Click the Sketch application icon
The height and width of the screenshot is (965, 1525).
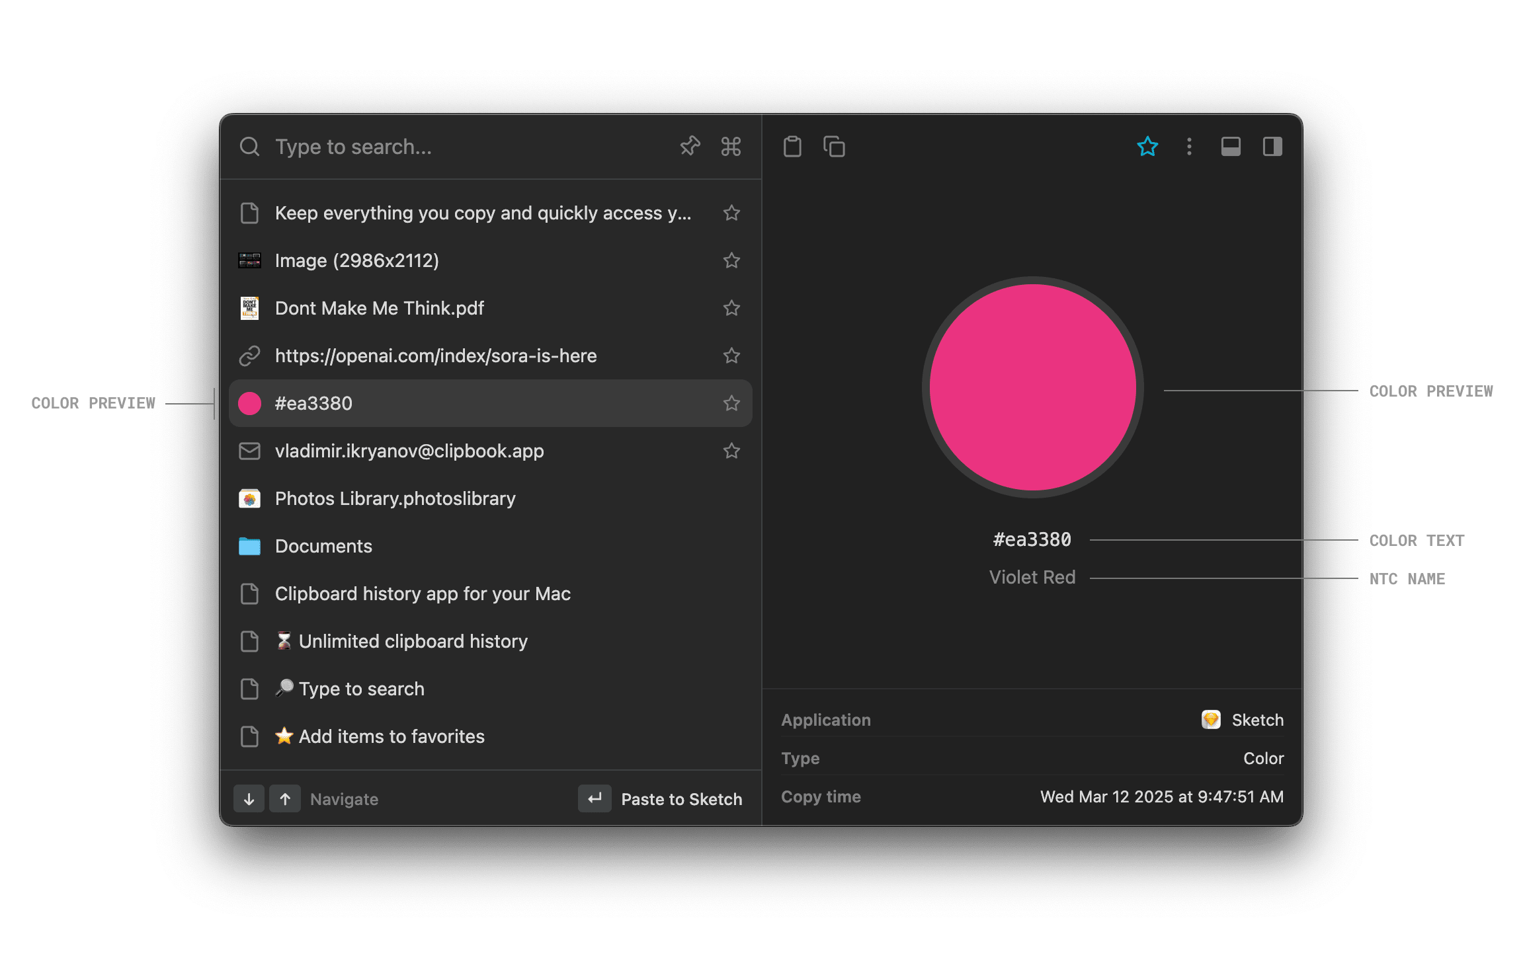coord(1211,720)
